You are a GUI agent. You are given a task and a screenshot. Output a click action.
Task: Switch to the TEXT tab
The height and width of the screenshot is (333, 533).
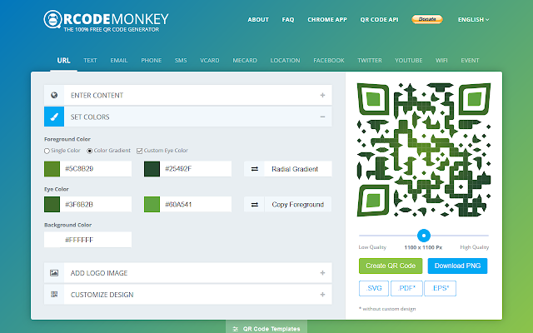click(90, 61)
